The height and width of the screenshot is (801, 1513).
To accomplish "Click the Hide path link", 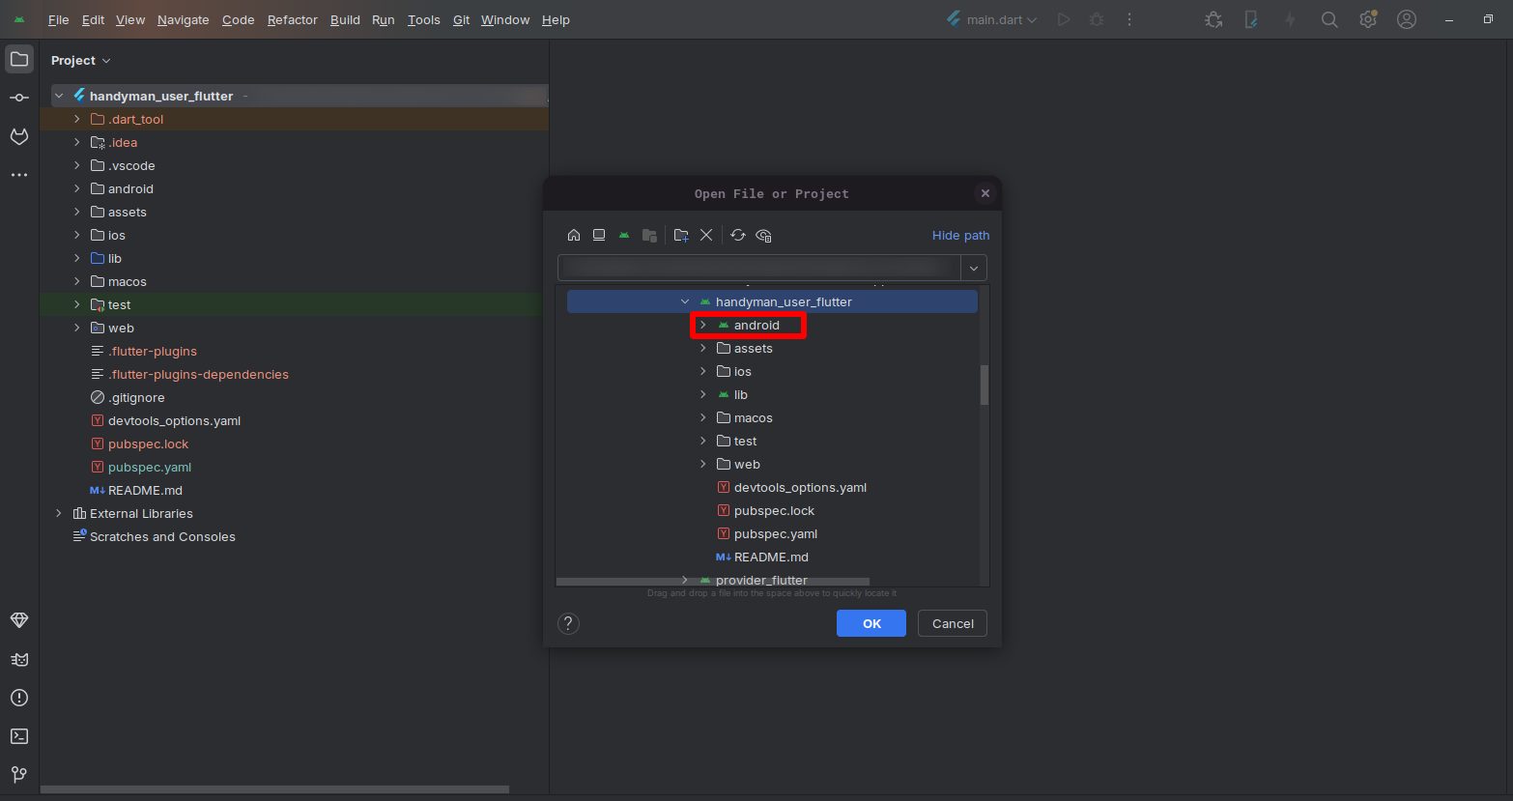I will pyautogui.click(x=960, y=235).
